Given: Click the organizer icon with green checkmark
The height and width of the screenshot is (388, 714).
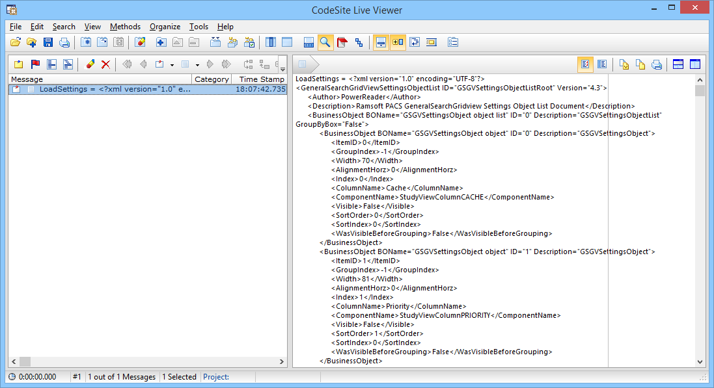Looking at the screenshot, I should (x=249, y=42).
